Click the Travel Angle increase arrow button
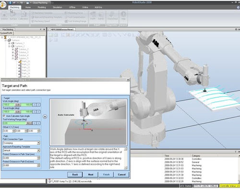The image size is (240, 190). pyautogui.click(x=38, y=112)
